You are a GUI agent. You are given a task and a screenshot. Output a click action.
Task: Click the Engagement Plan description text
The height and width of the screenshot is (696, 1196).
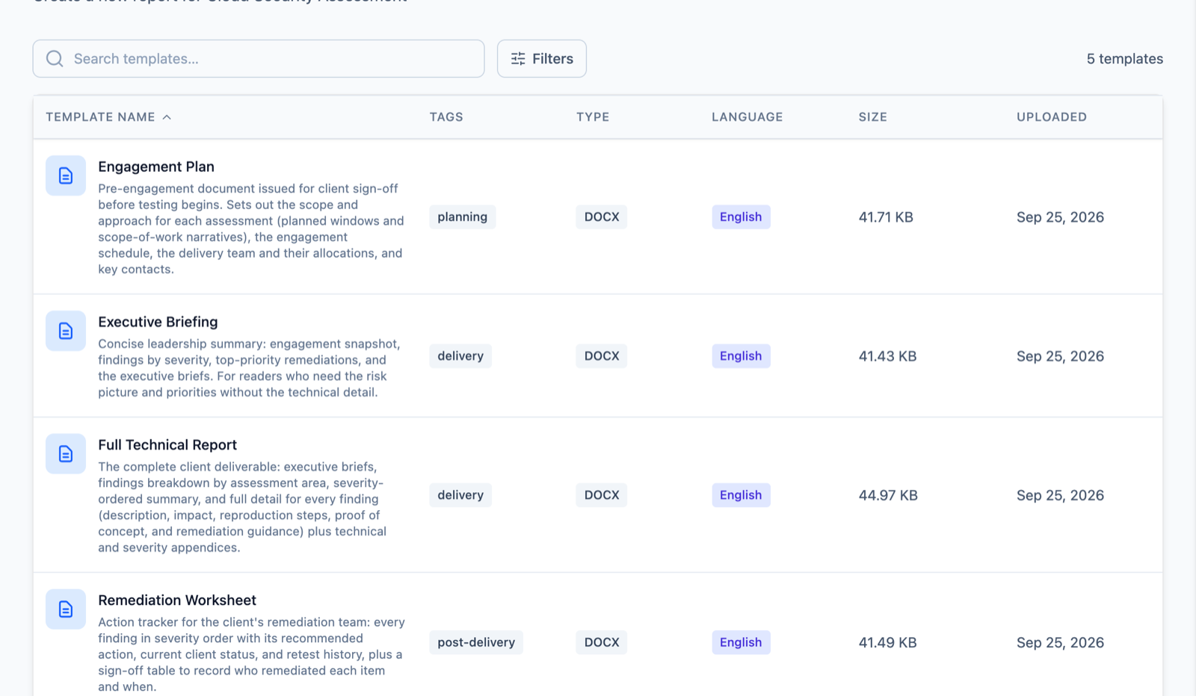[251, 229]
